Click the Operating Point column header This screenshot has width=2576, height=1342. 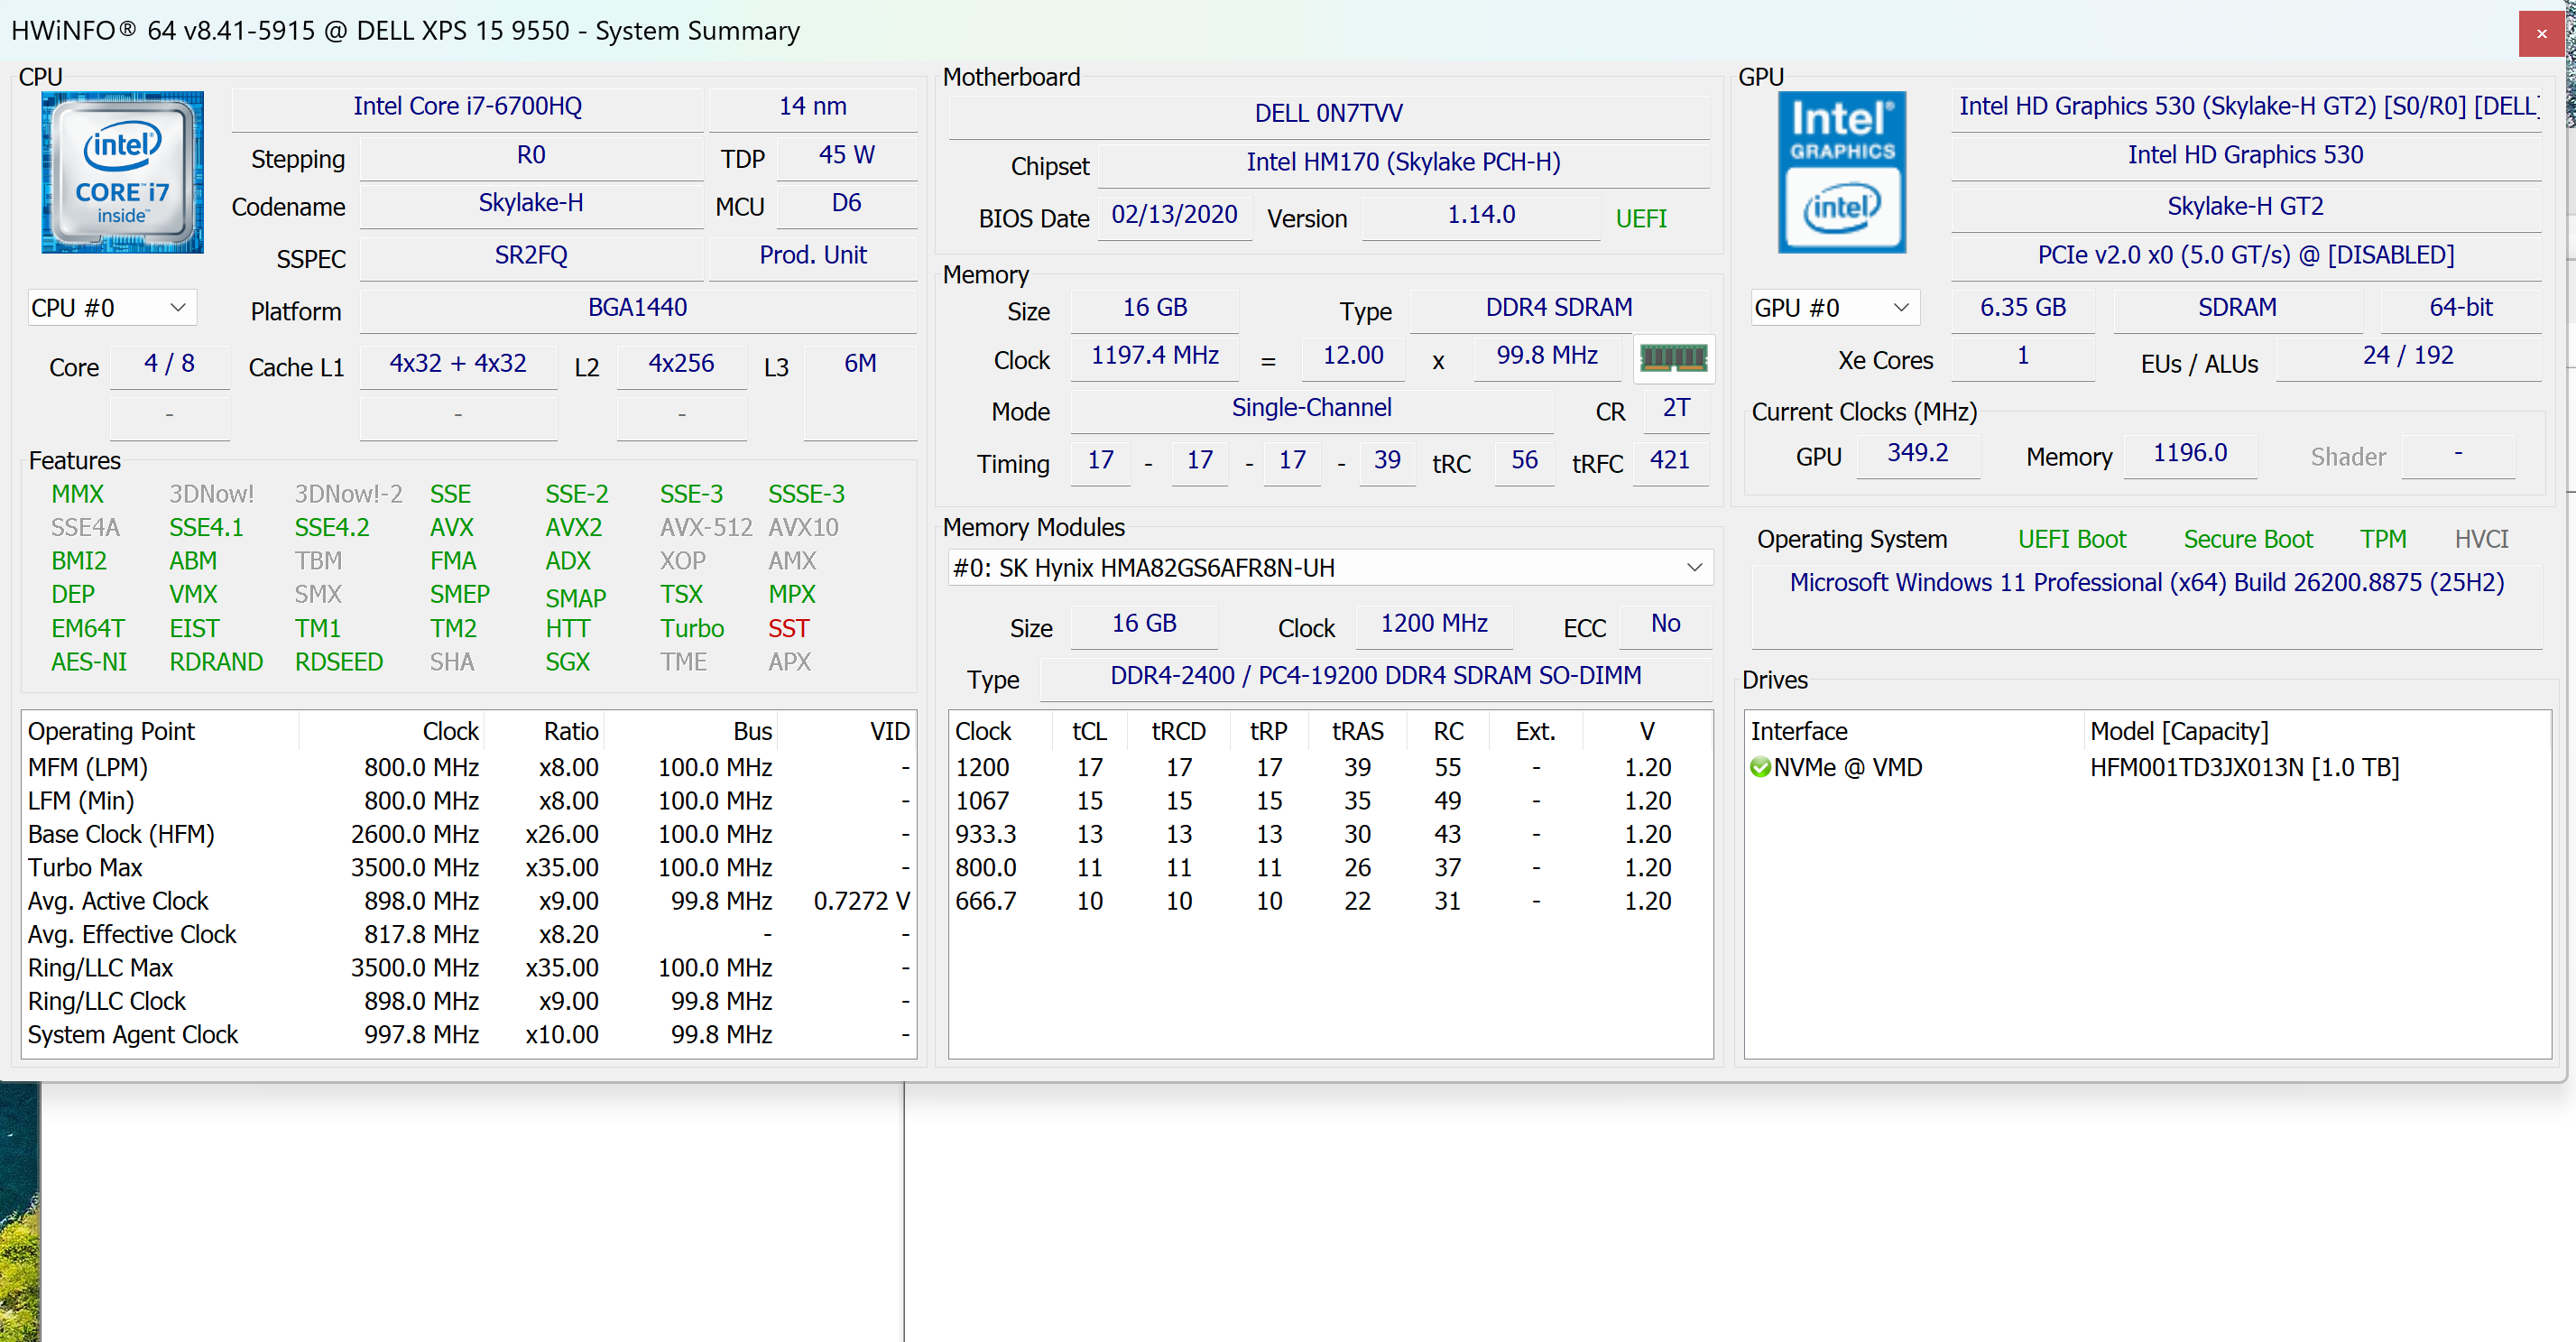(x=159, y=731)
